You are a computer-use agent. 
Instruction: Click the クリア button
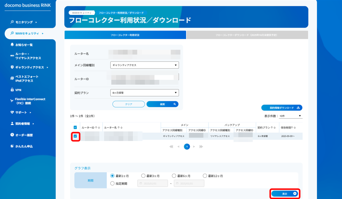click(x=129, y=104)
